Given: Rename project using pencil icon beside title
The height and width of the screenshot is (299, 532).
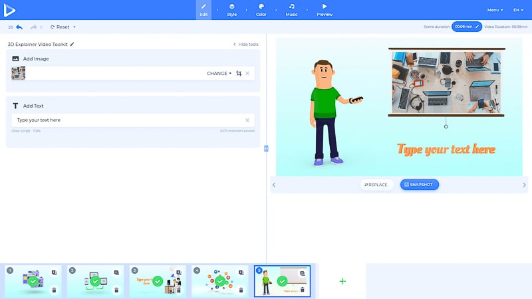Looking at the screenshot, I should 72,45.
